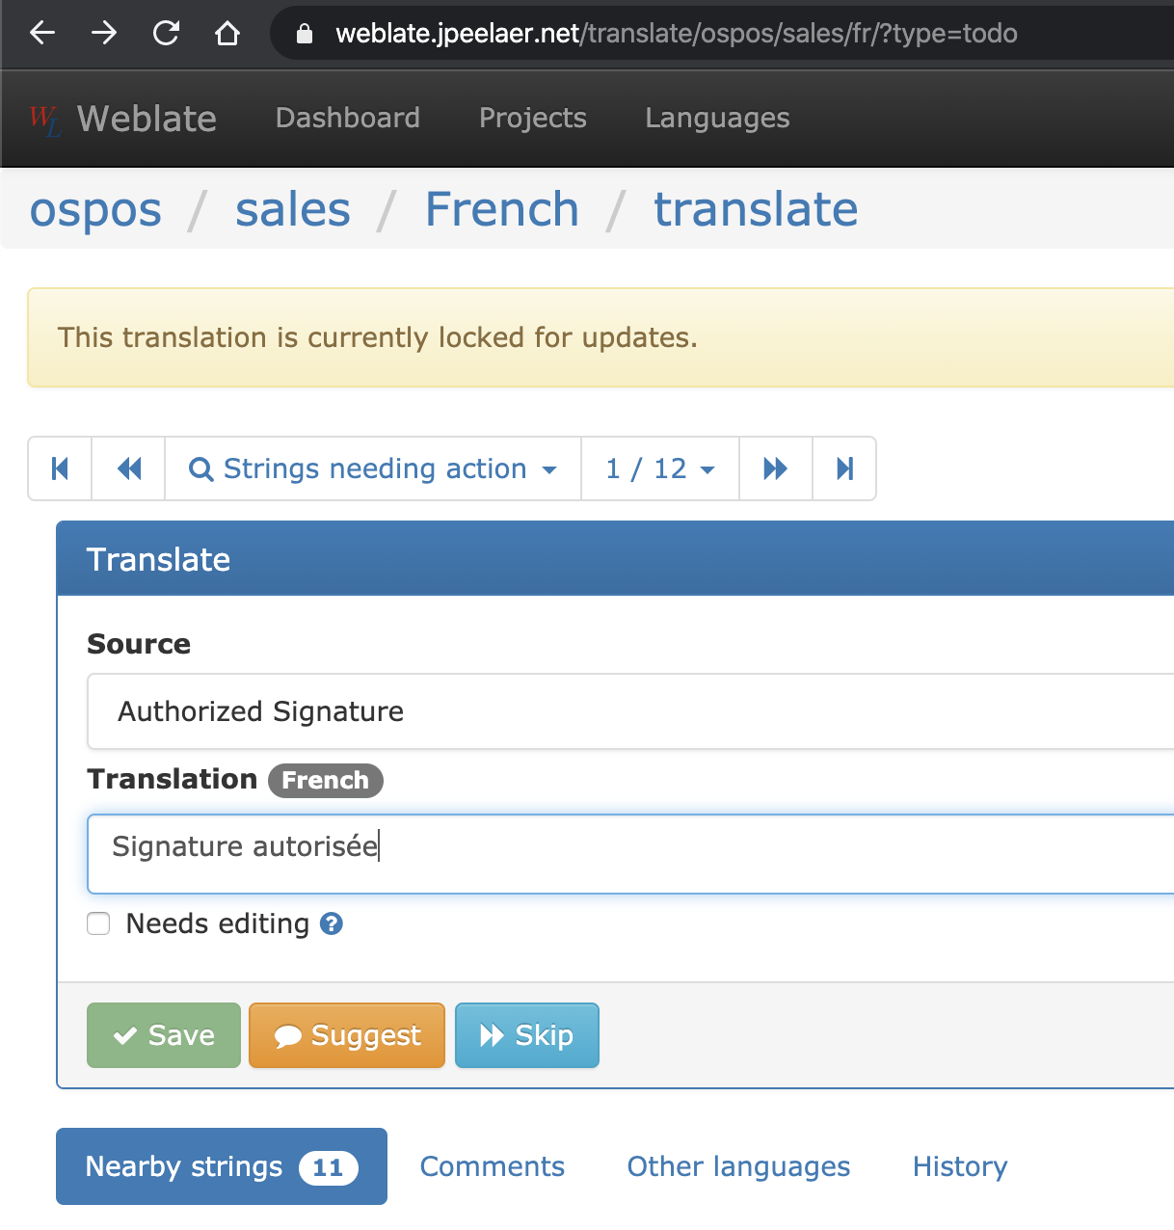
Task: Go to the previous string with the double-left arrow
Action: (128, 468)
